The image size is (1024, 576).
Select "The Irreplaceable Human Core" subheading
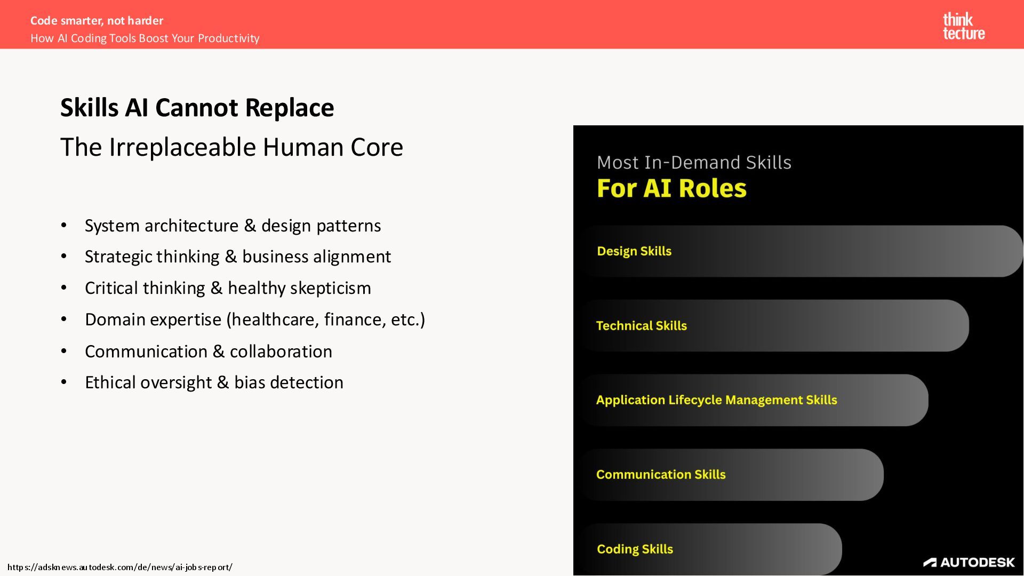point(231,147)
